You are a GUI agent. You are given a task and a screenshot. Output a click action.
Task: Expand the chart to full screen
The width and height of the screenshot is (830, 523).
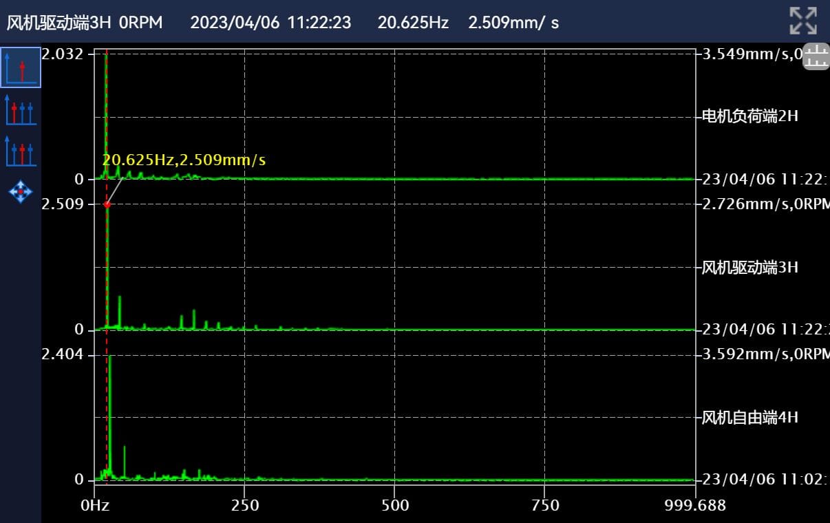tap(802, 21)
